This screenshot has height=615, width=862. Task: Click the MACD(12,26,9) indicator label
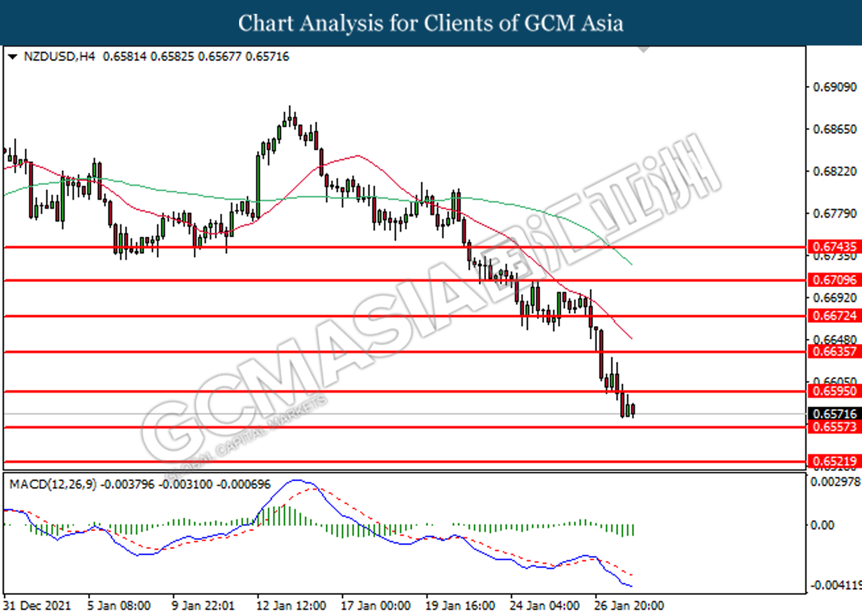(x=53, y=484)
